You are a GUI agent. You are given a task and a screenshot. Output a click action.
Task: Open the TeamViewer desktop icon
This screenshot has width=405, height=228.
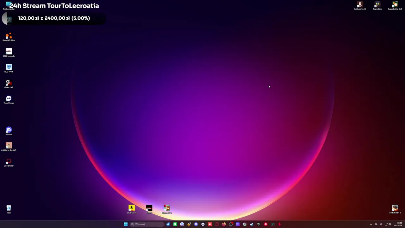(9, 99)
